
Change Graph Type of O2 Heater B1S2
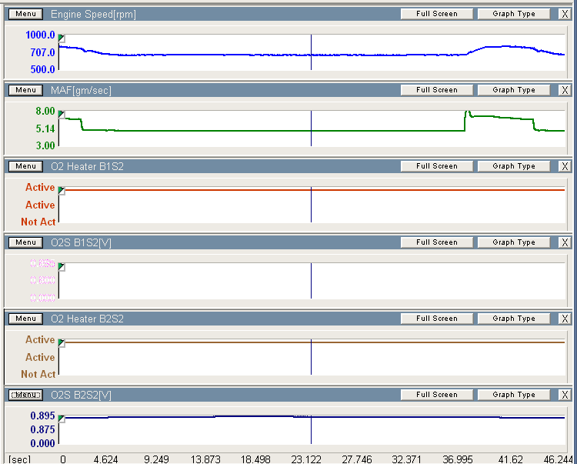pos(514,166)
